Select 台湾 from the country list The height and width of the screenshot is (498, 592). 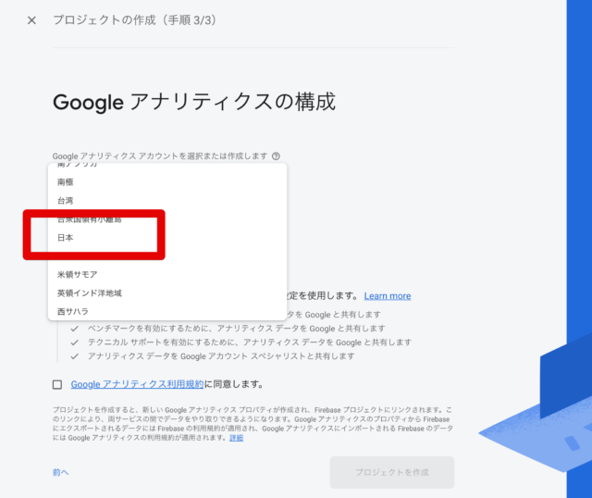[167, 201]
